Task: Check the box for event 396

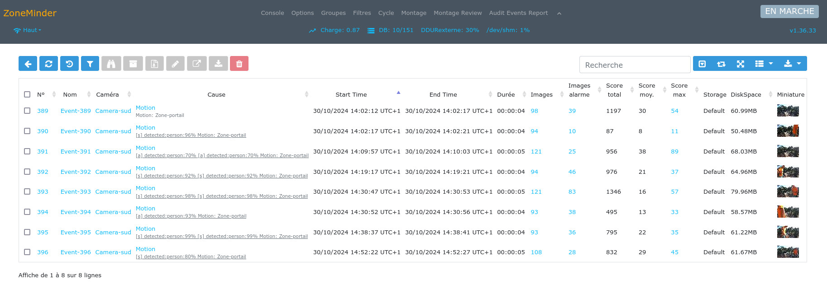Action: pos(27,252)
